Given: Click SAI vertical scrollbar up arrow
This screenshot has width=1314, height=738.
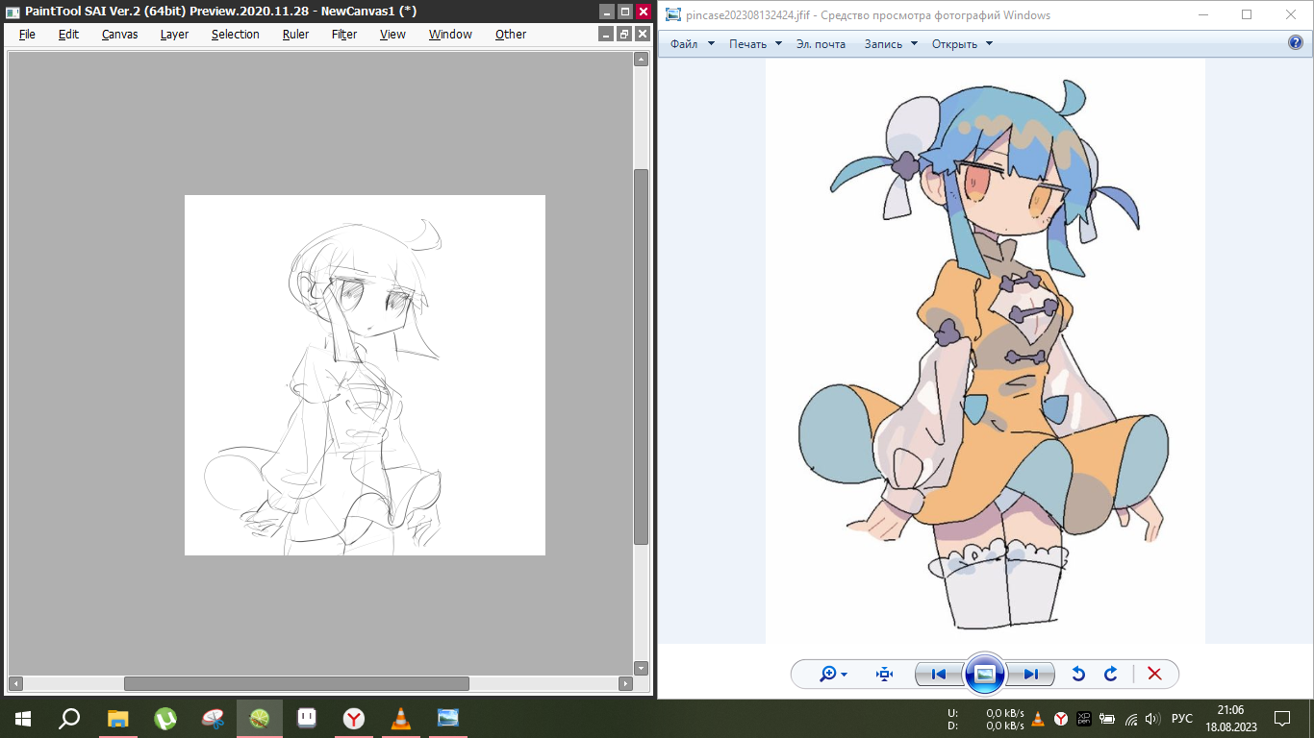Looking at the screenshot, I should [x=642, y=60].
